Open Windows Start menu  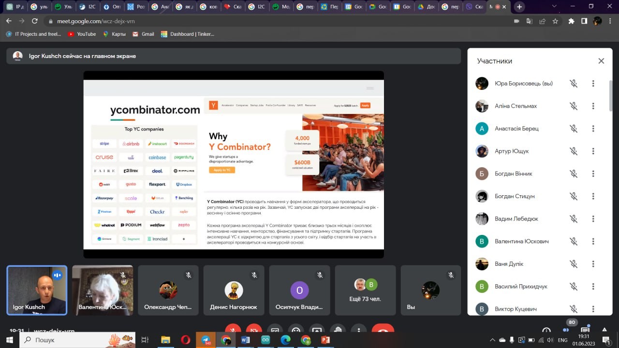click(x=9, y=340)
